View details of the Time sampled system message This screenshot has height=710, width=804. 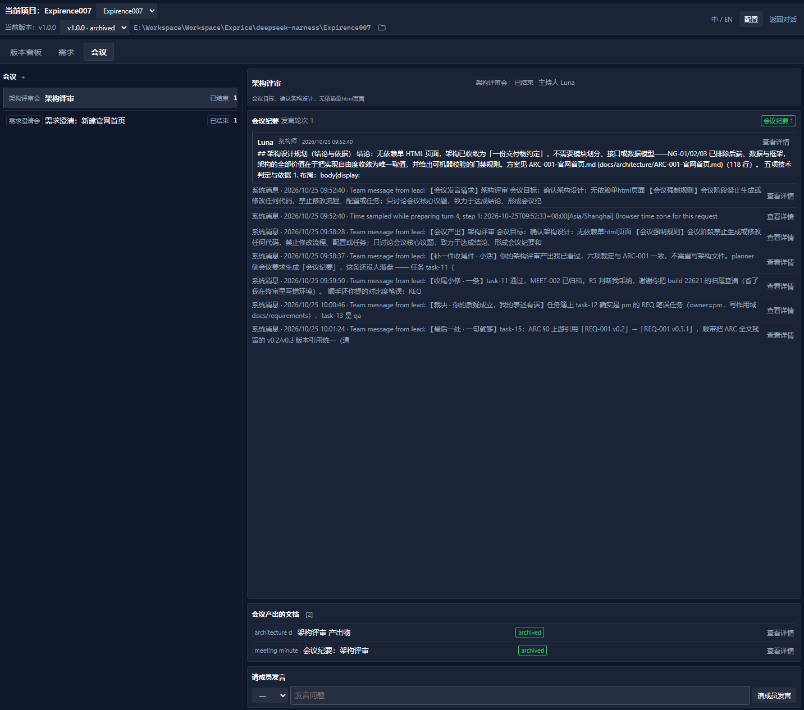[x=780, y=217]
